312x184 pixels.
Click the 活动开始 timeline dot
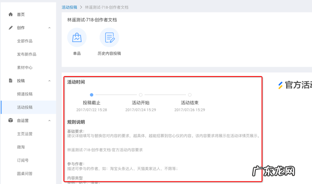pyautogui.click(x=141, y=95)
